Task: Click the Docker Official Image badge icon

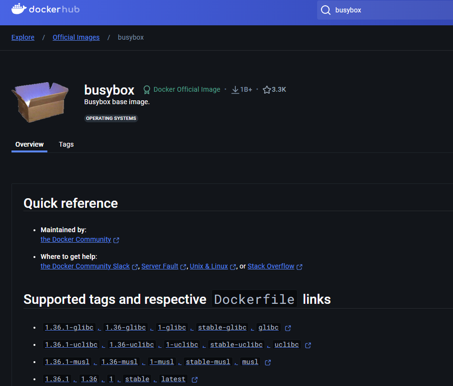Action: point(147,90)
